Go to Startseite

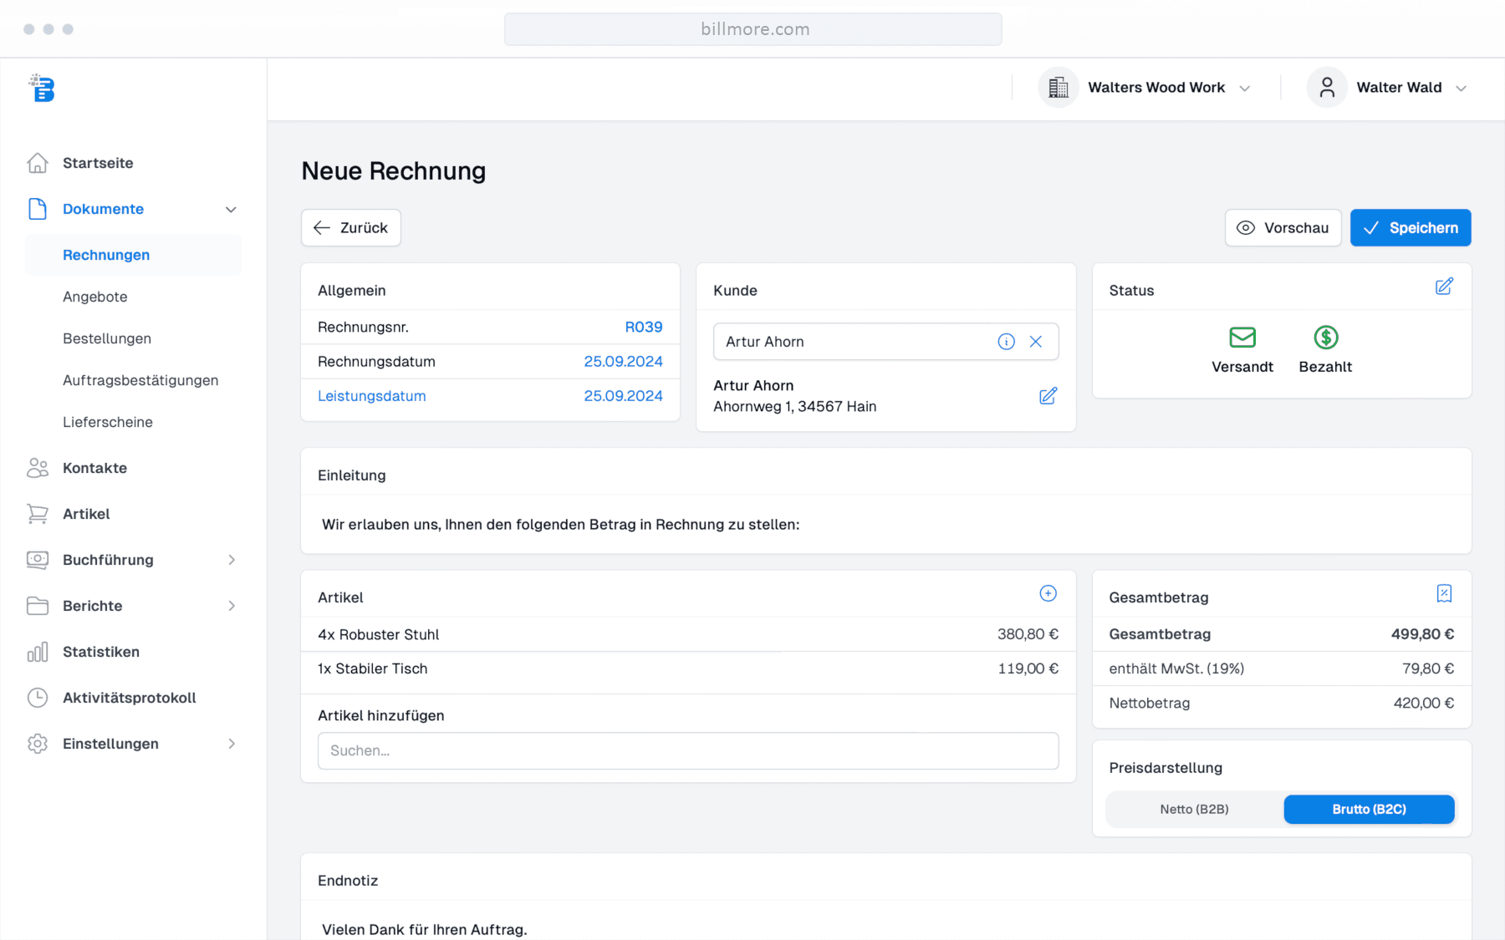(x=98, y=163)
